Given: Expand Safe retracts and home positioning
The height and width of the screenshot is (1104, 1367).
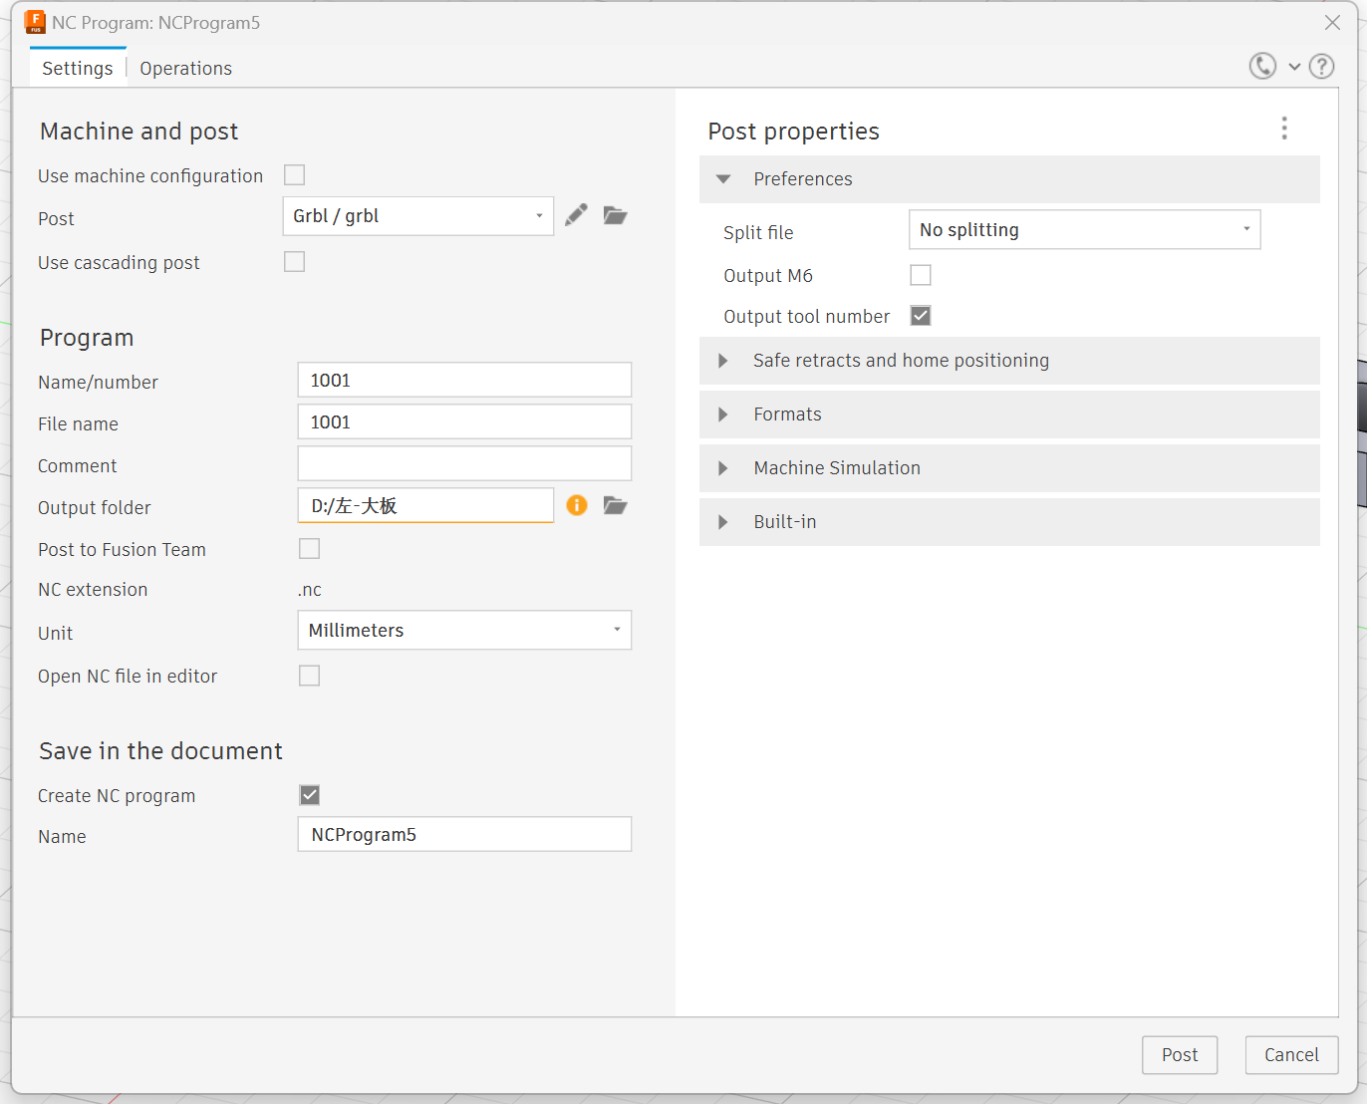Looking at the screenshot, I should click(x=1009, y=361).
